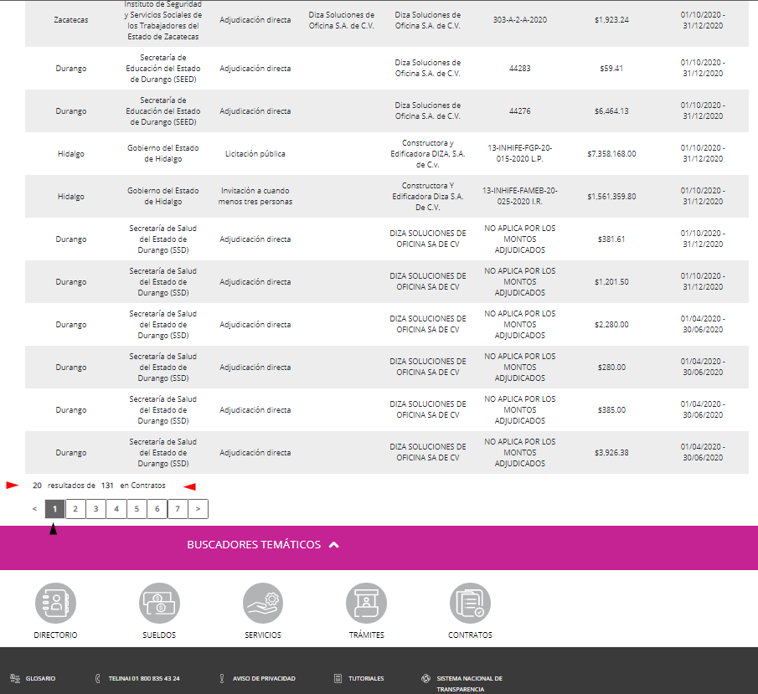Go to results page 5
The width and height of the screenshot is (758, 694).
[x=137, y=508]
